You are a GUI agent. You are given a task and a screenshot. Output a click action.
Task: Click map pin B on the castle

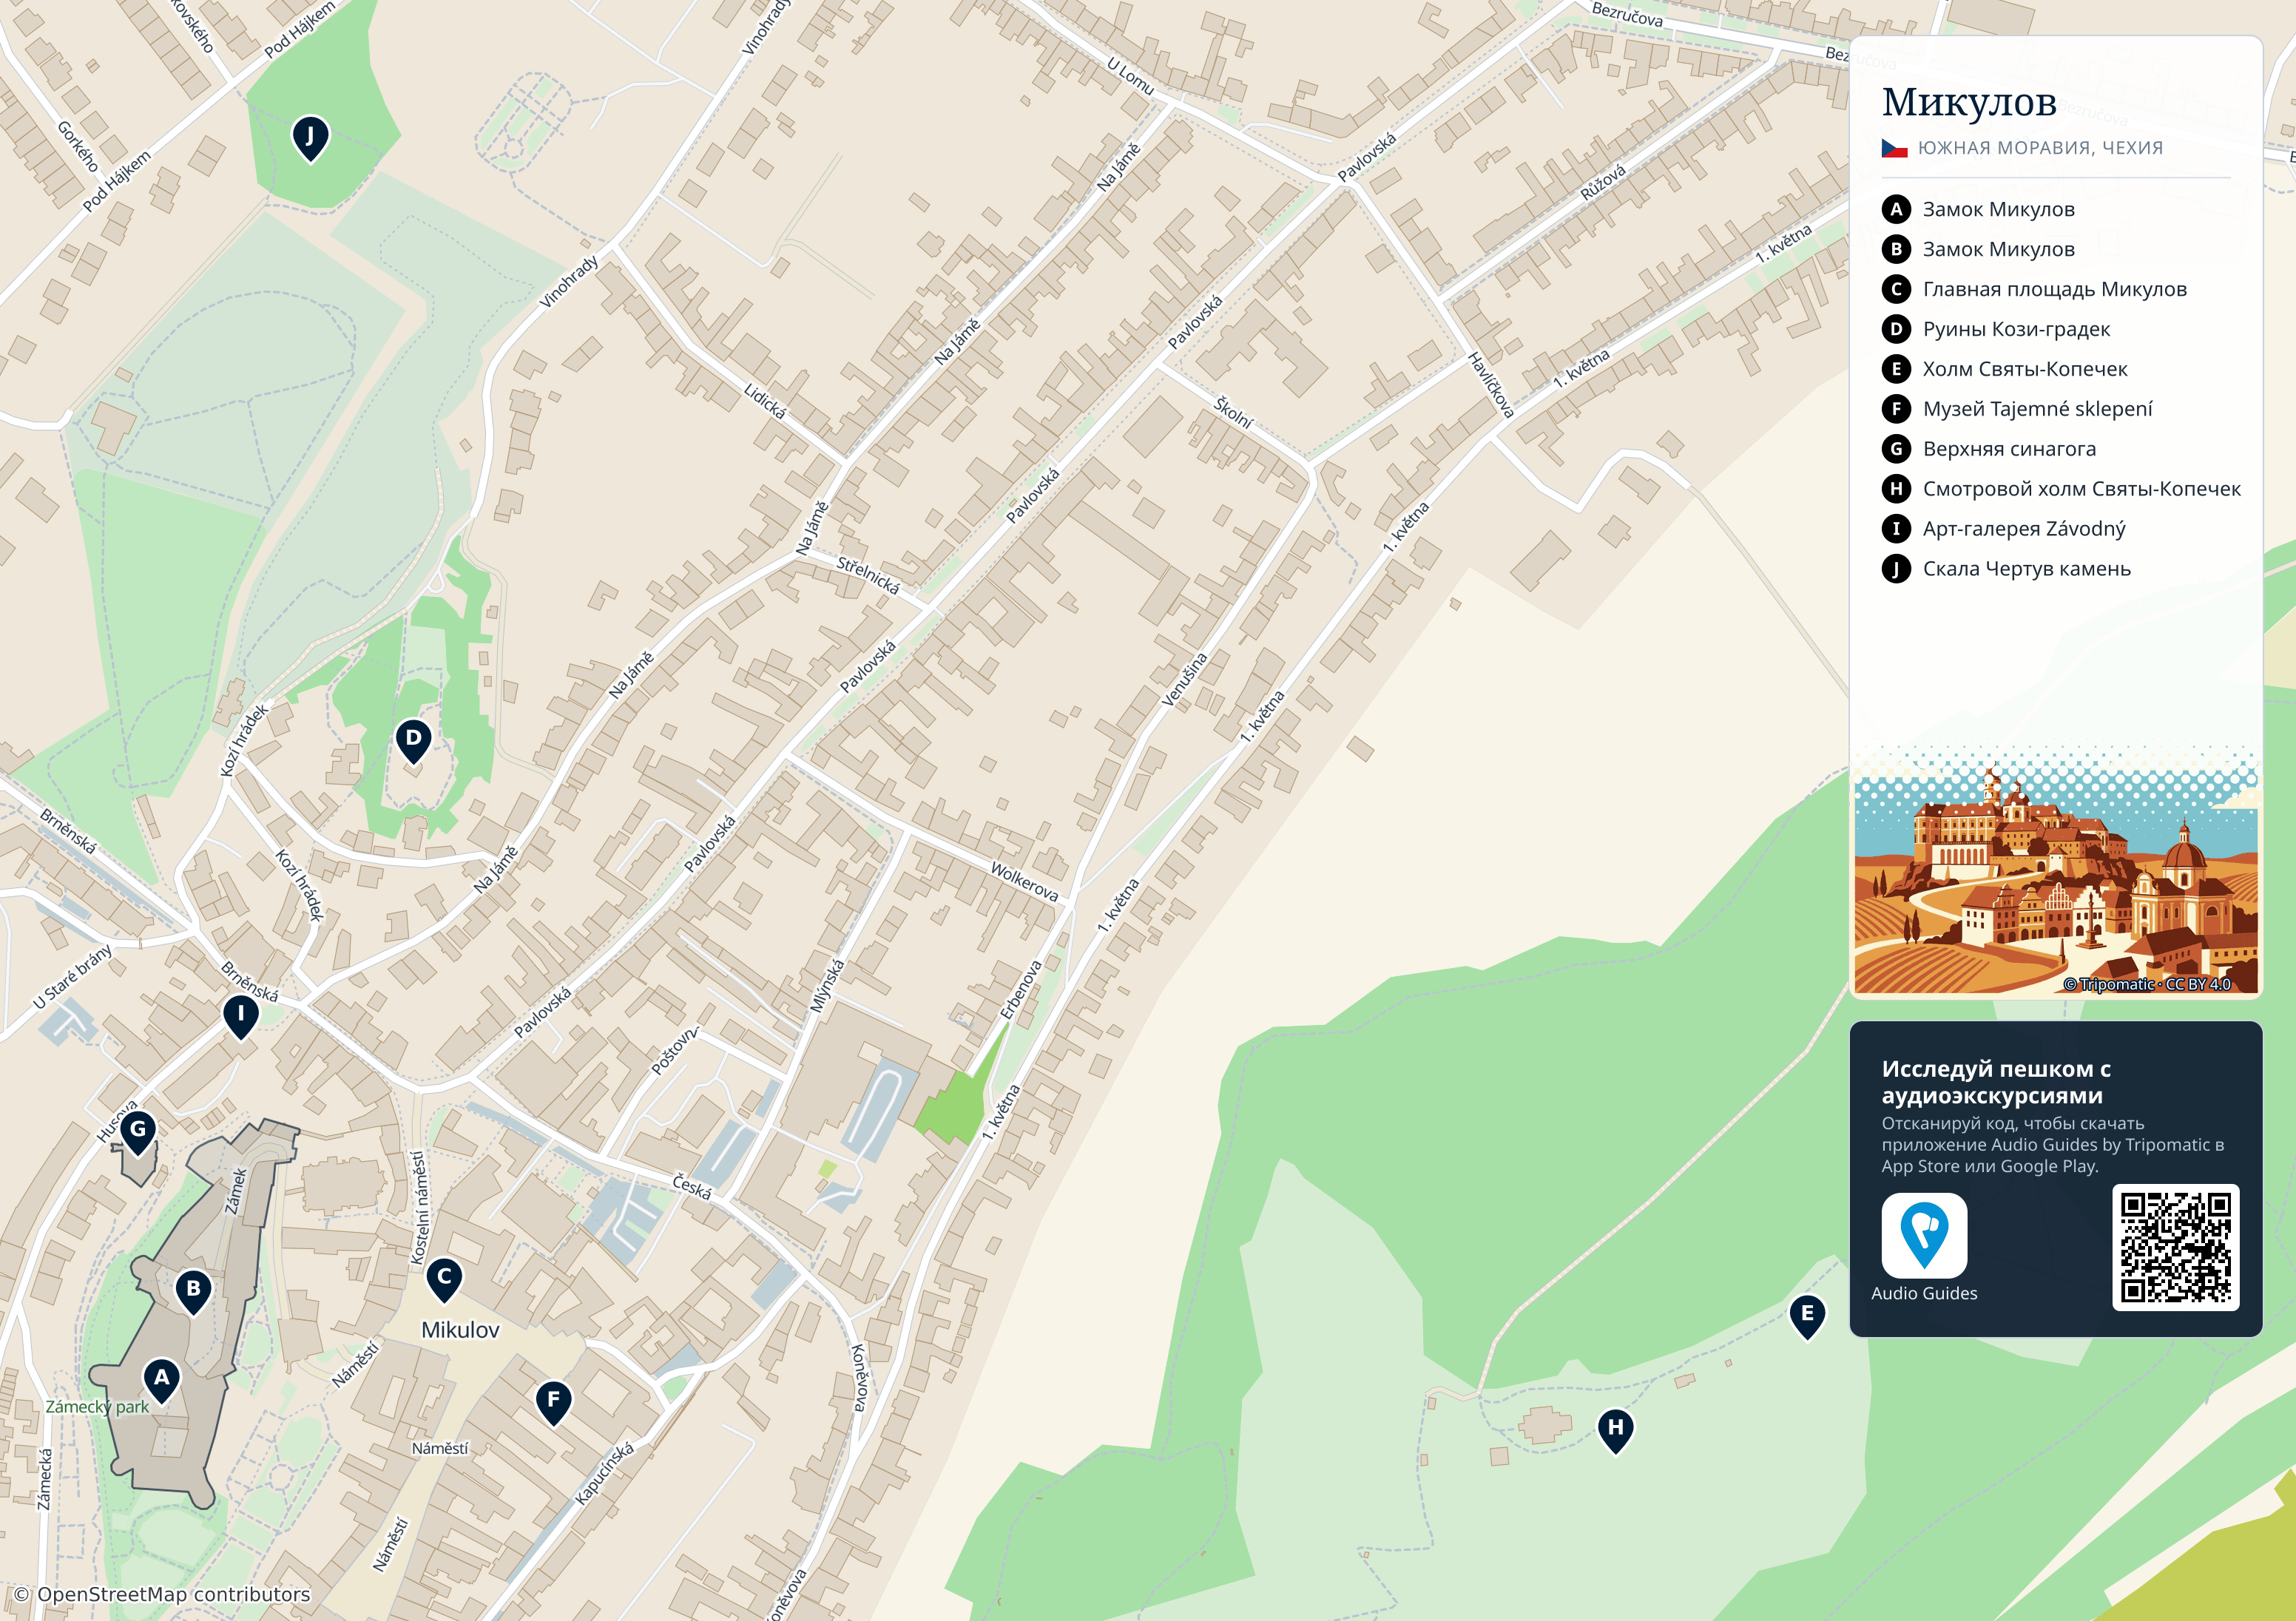pyautogui.click(x=194, y=1292)
